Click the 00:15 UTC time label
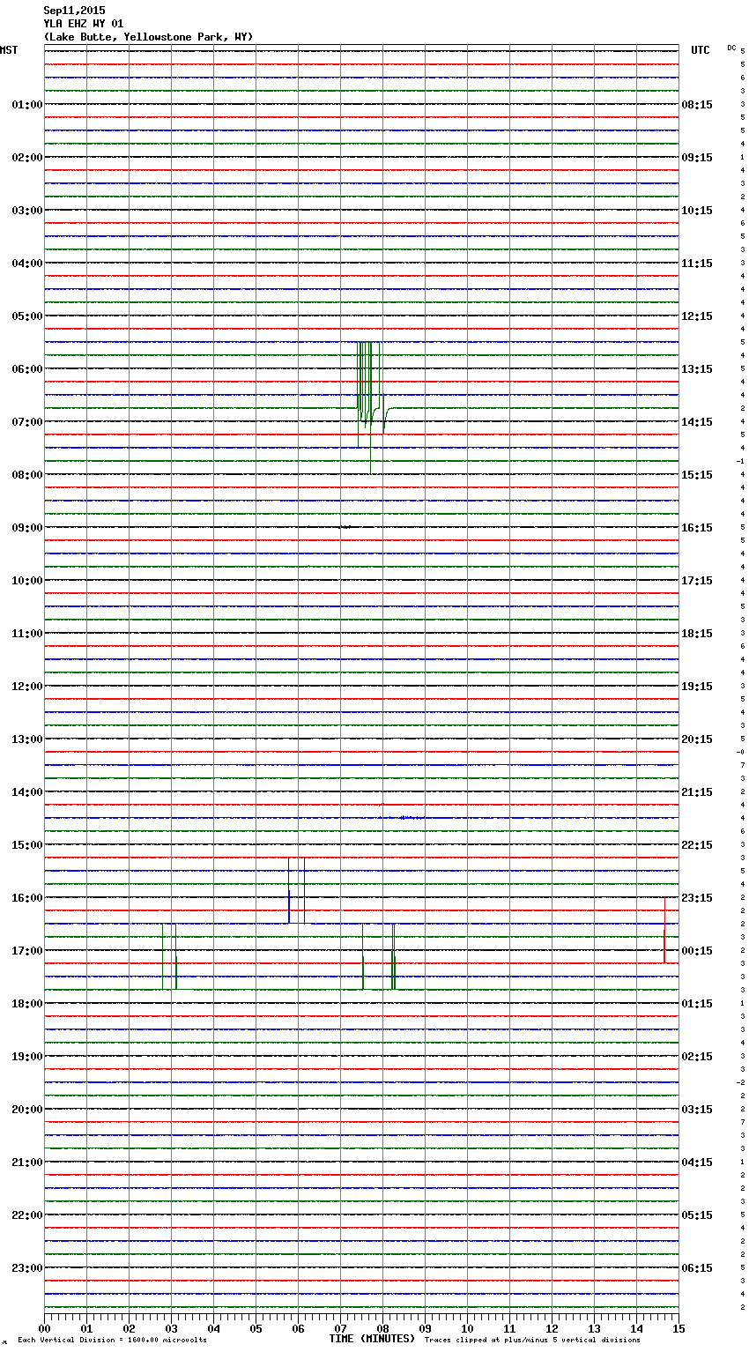 (697, 950)
